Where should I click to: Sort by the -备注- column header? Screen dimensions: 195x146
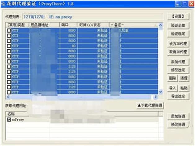pyautogui.click(x=133, y=25)
